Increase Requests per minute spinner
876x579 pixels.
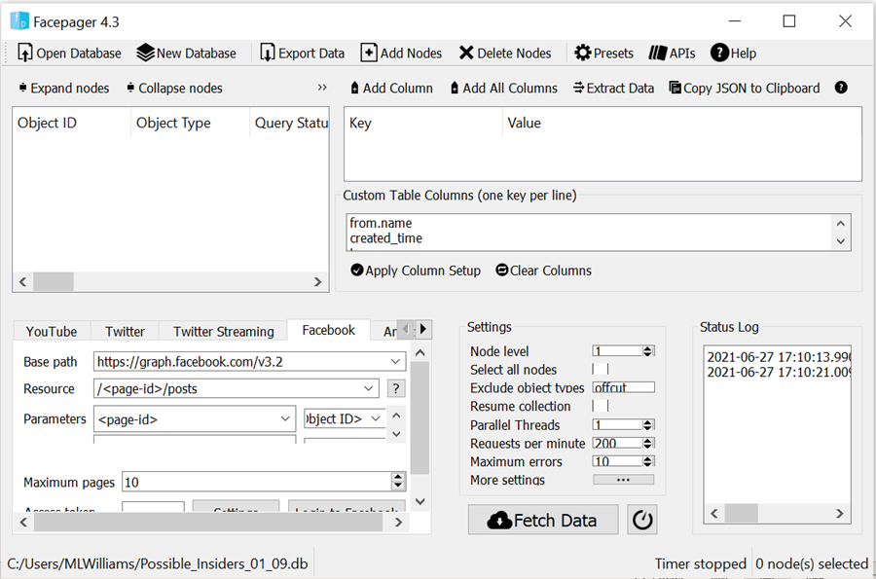point(647,441)
